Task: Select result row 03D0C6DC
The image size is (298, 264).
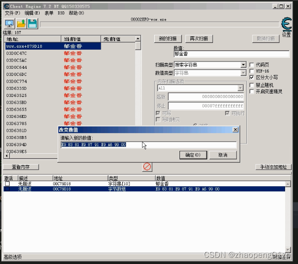Action: [53, 74]
